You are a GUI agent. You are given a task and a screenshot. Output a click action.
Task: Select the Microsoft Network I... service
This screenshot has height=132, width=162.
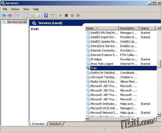point(104,113)
